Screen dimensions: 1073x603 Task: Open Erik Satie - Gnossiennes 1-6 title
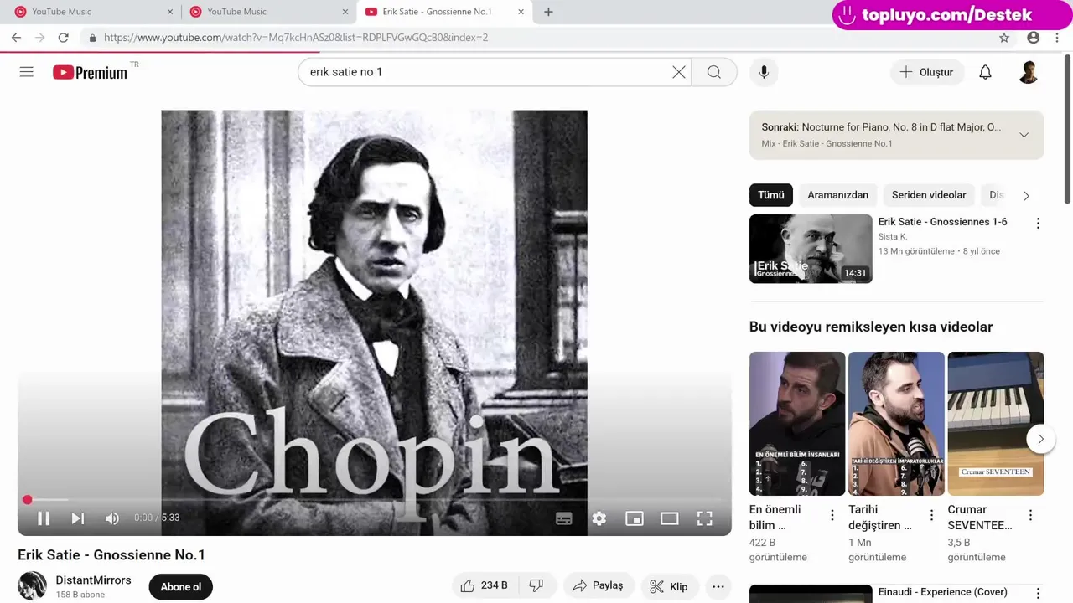943,222
